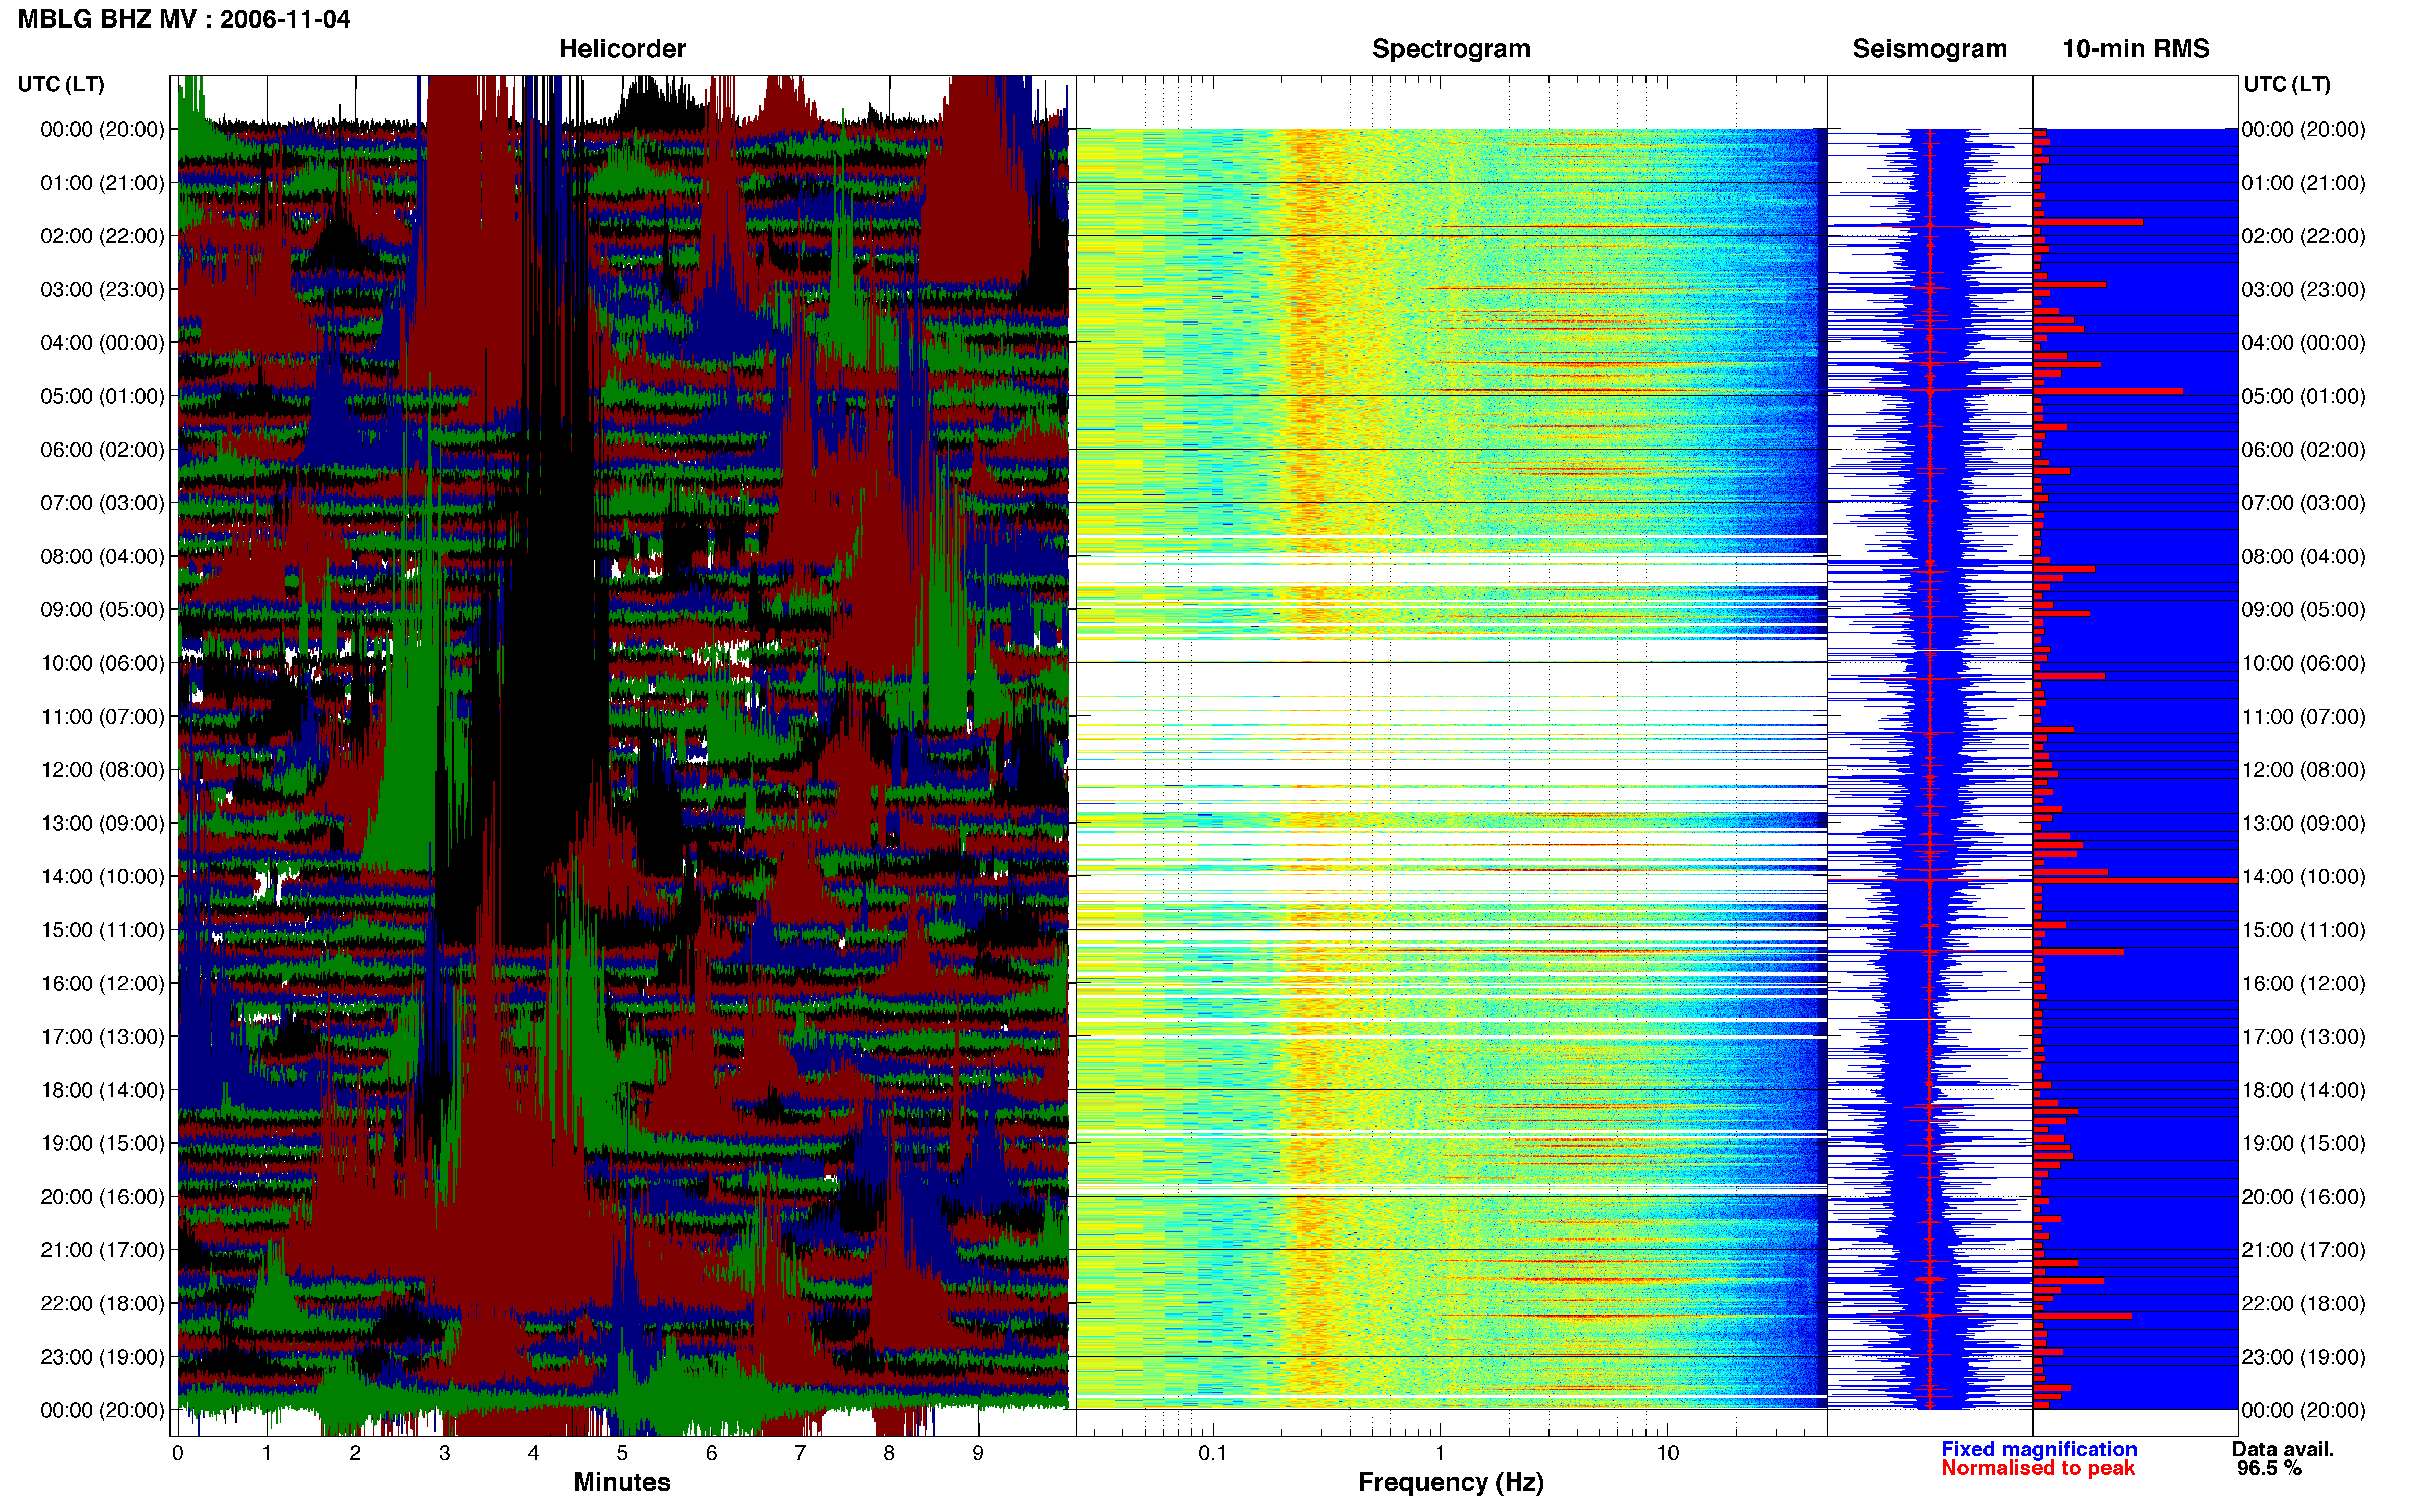Click the helicorder minute tick '9'
2420x1512 pixels.
tap(977, 1453)
